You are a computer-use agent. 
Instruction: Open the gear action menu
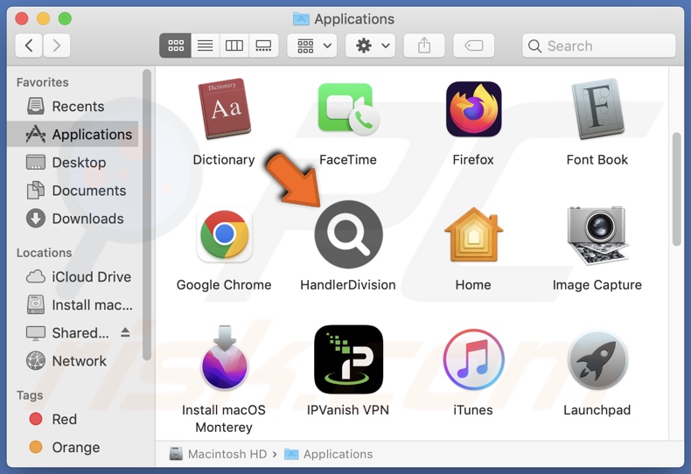[x=370, y=45]
